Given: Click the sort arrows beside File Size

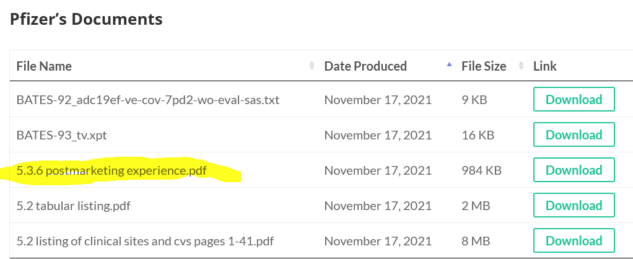Looking at the screenshot, I should 521,66.
